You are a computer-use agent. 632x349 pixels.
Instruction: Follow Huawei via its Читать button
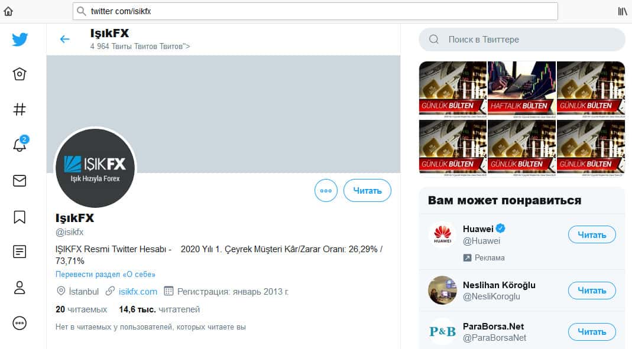pos(592,234)
